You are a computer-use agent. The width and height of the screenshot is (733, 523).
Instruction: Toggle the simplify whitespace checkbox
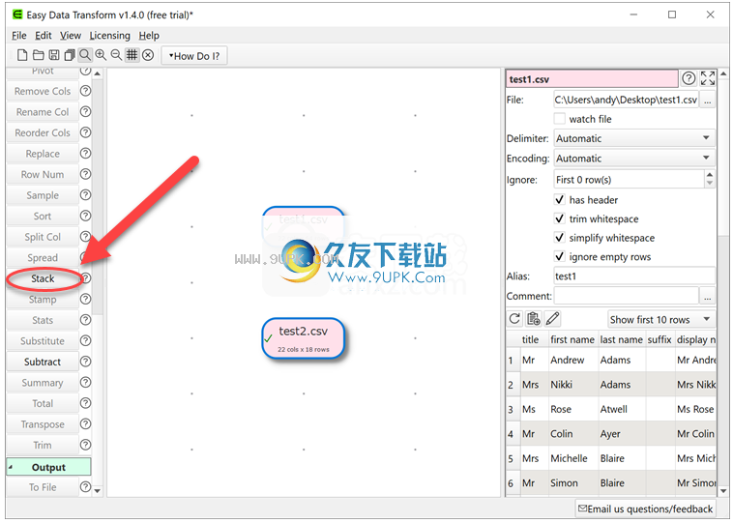coord(560,238)
